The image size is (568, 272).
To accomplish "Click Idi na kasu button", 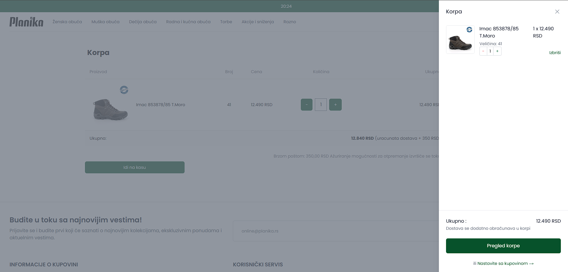I will tap(134, 167).
